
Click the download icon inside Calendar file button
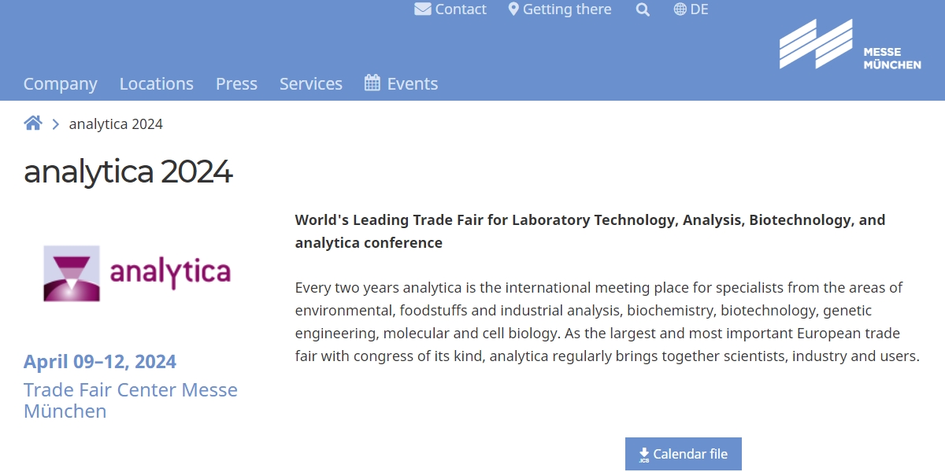click(642, 454)
